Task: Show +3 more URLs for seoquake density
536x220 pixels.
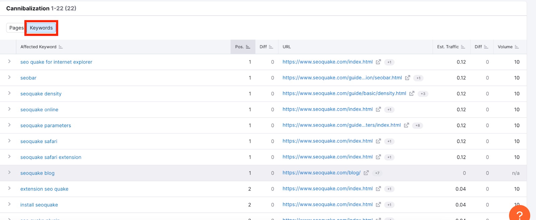Action: (x=423, y=94)
